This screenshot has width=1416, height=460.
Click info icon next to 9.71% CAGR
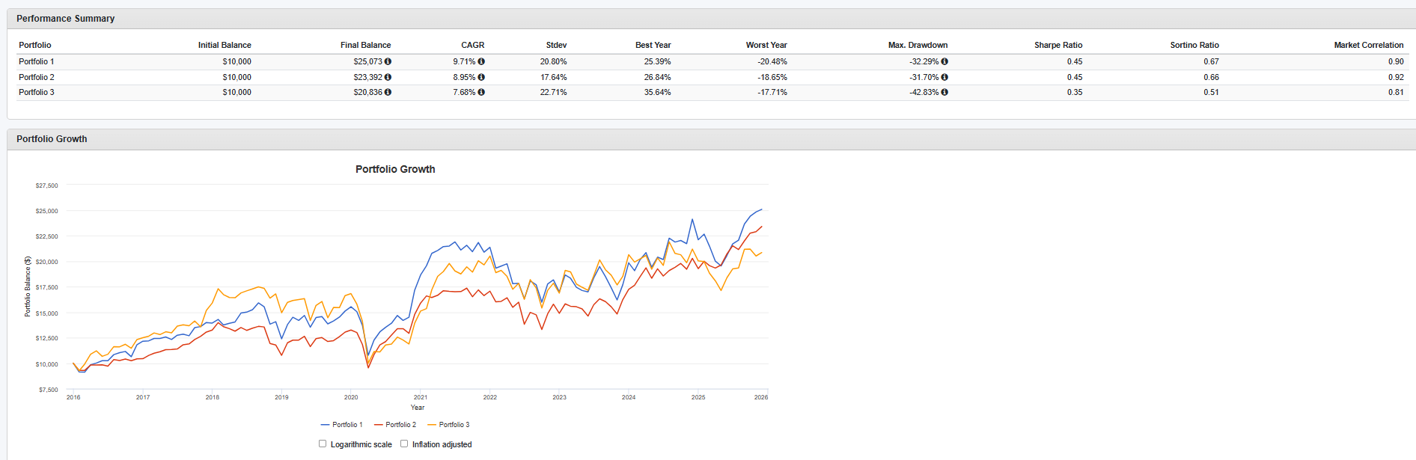(481, 61)
